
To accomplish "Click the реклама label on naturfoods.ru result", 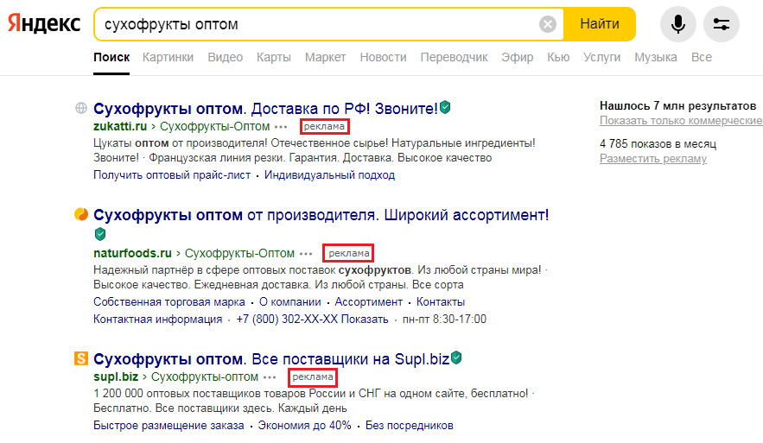I will click(348, 253).
